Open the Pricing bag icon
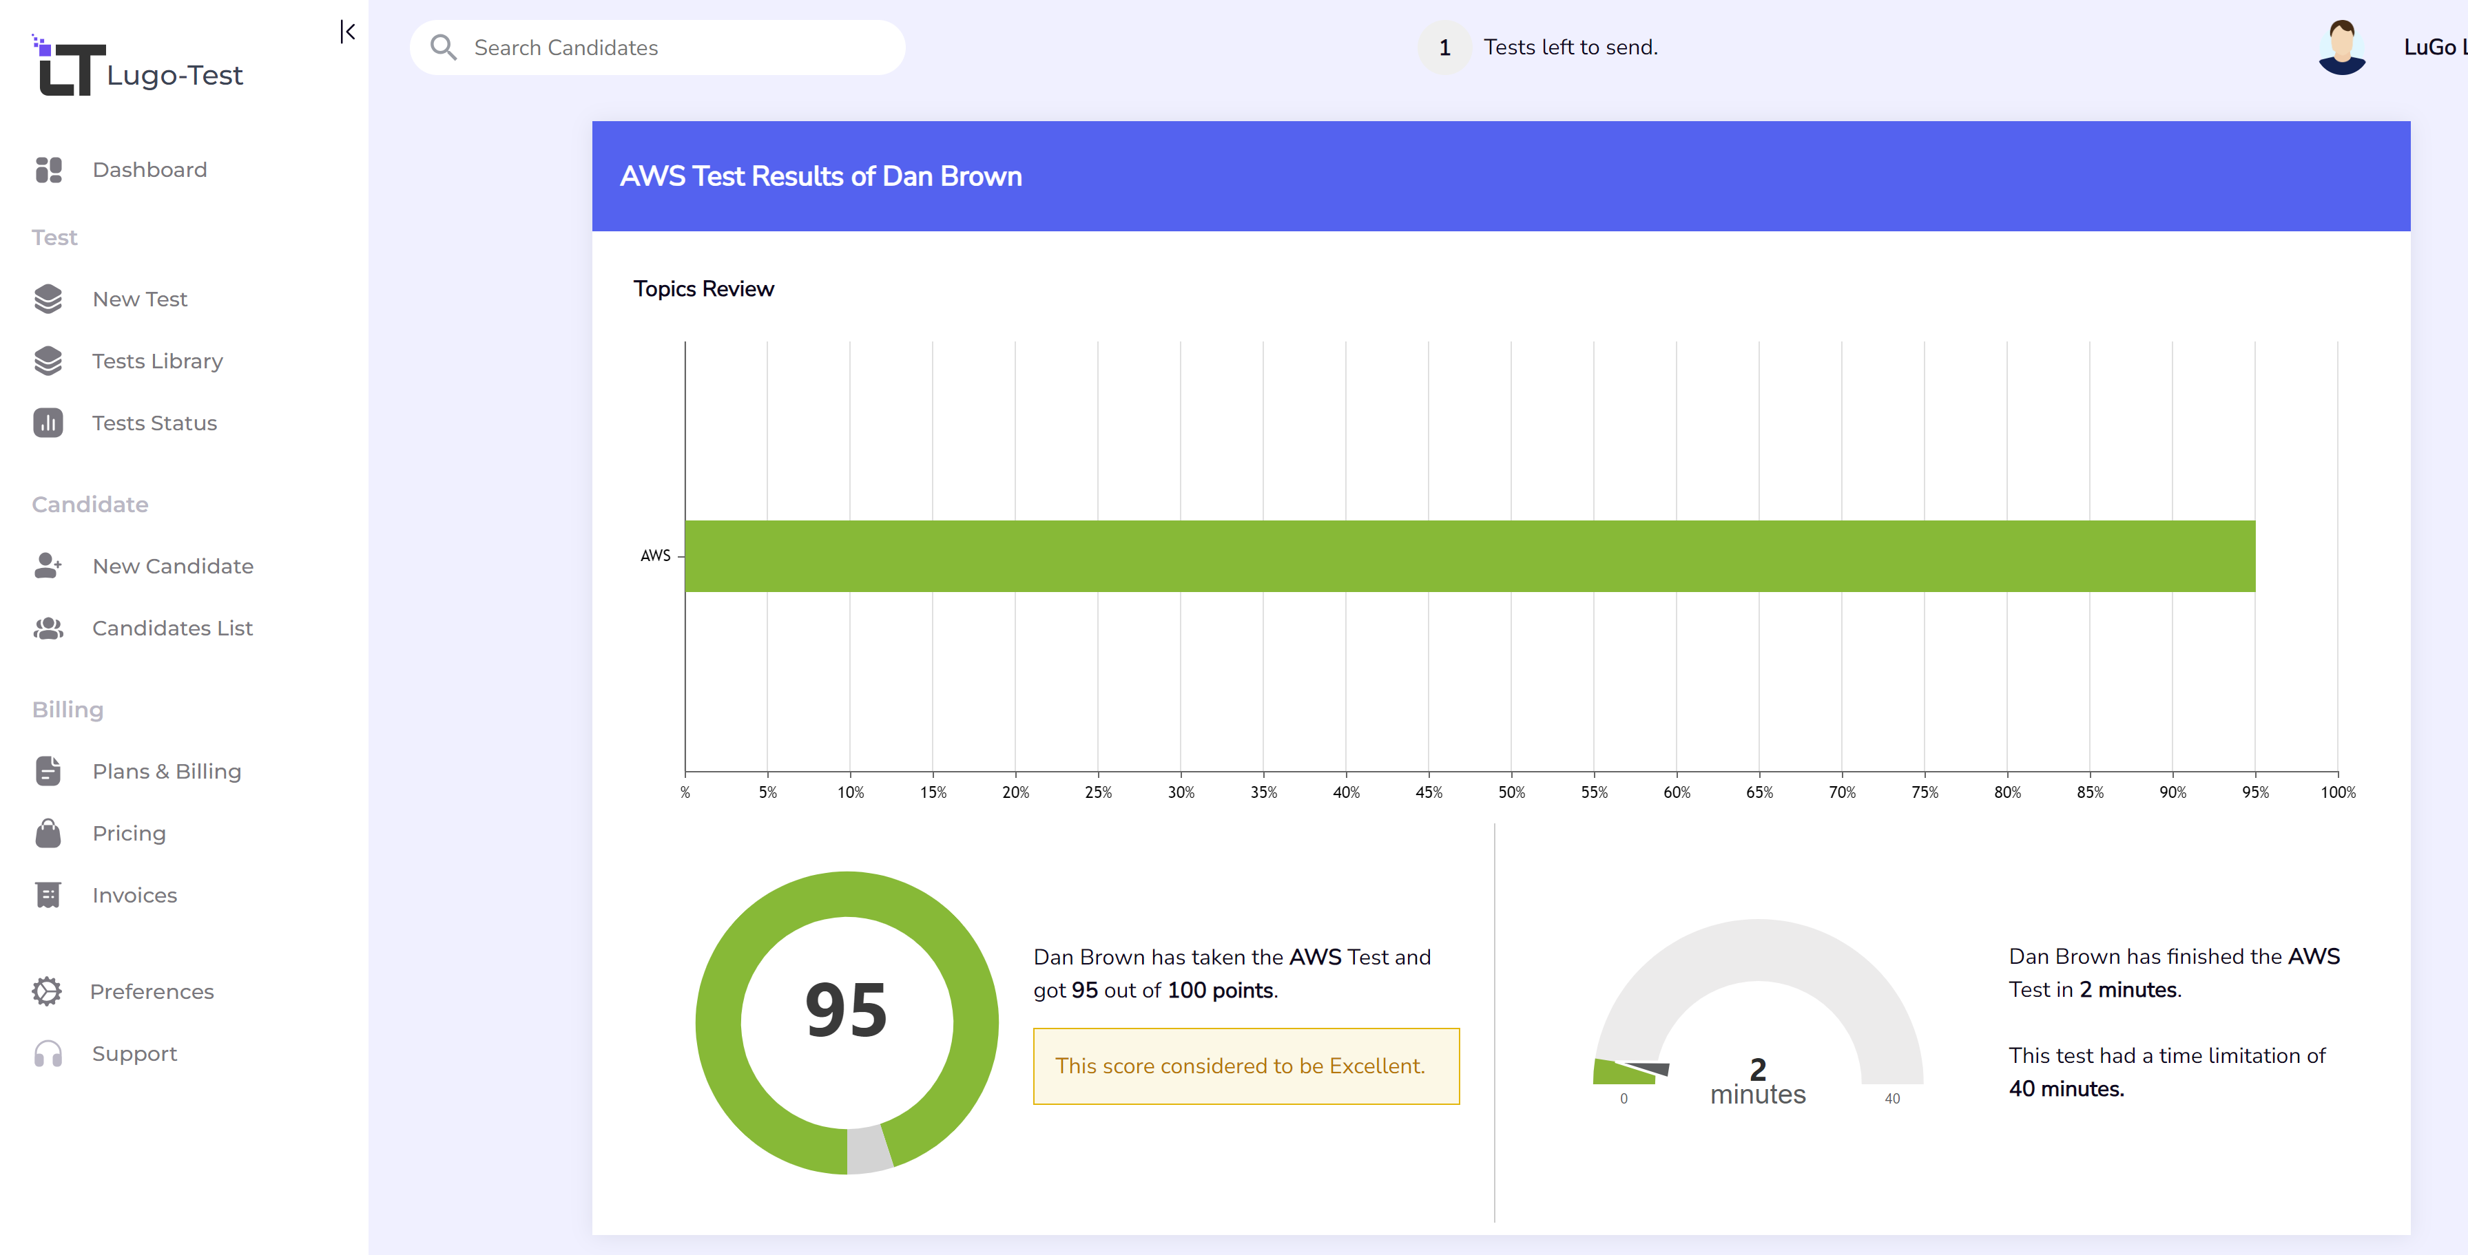Viewport: 2468px width, 1255px height. pyautogui.click(x=49, y=833)
